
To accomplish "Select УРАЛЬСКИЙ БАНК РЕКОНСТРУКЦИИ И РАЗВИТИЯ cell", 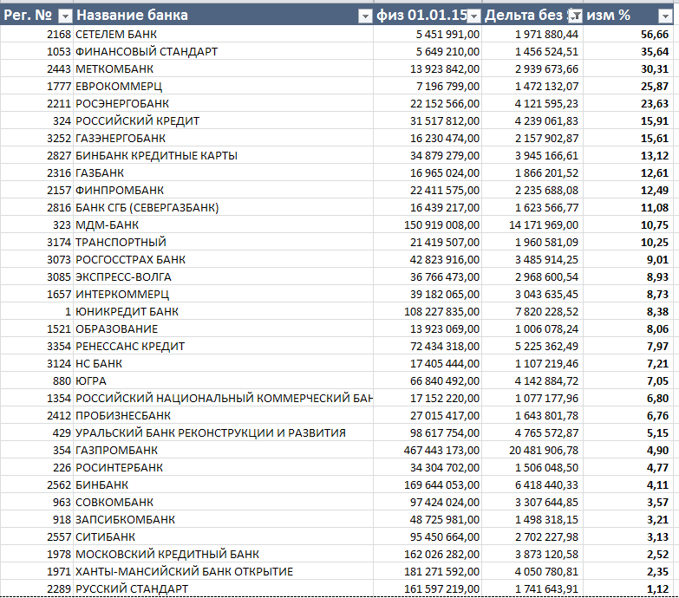I will pos(223,432).
